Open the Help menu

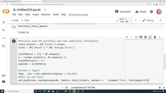coord(63,14)
